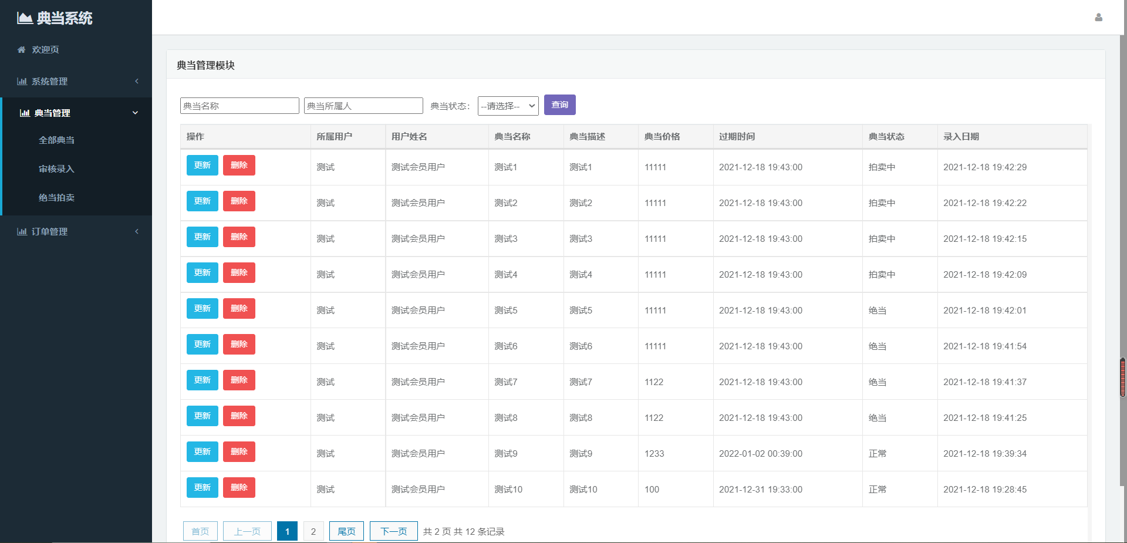Collapse the 典当管理 menu chevron
1127x543 pixels.
[x=135, y=113]
